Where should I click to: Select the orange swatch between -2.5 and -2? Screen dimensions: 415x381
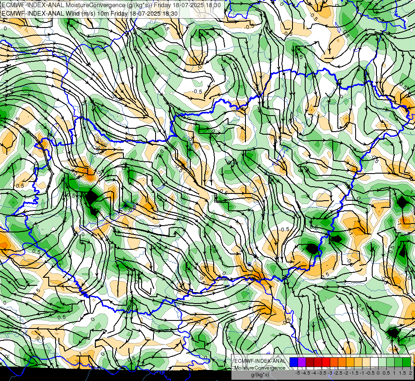point(342,362)
